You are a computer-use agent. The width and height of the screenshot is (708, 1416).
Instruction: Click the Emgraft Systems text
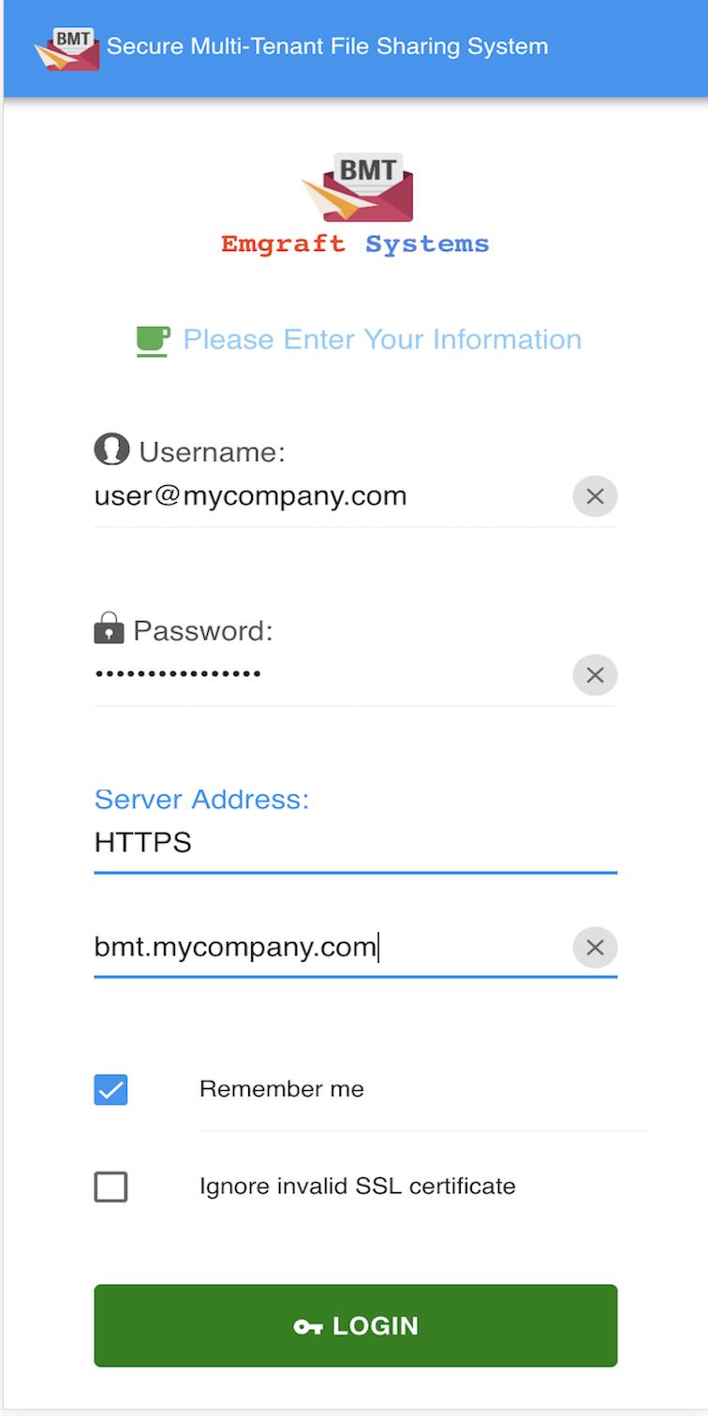(355, 244)
